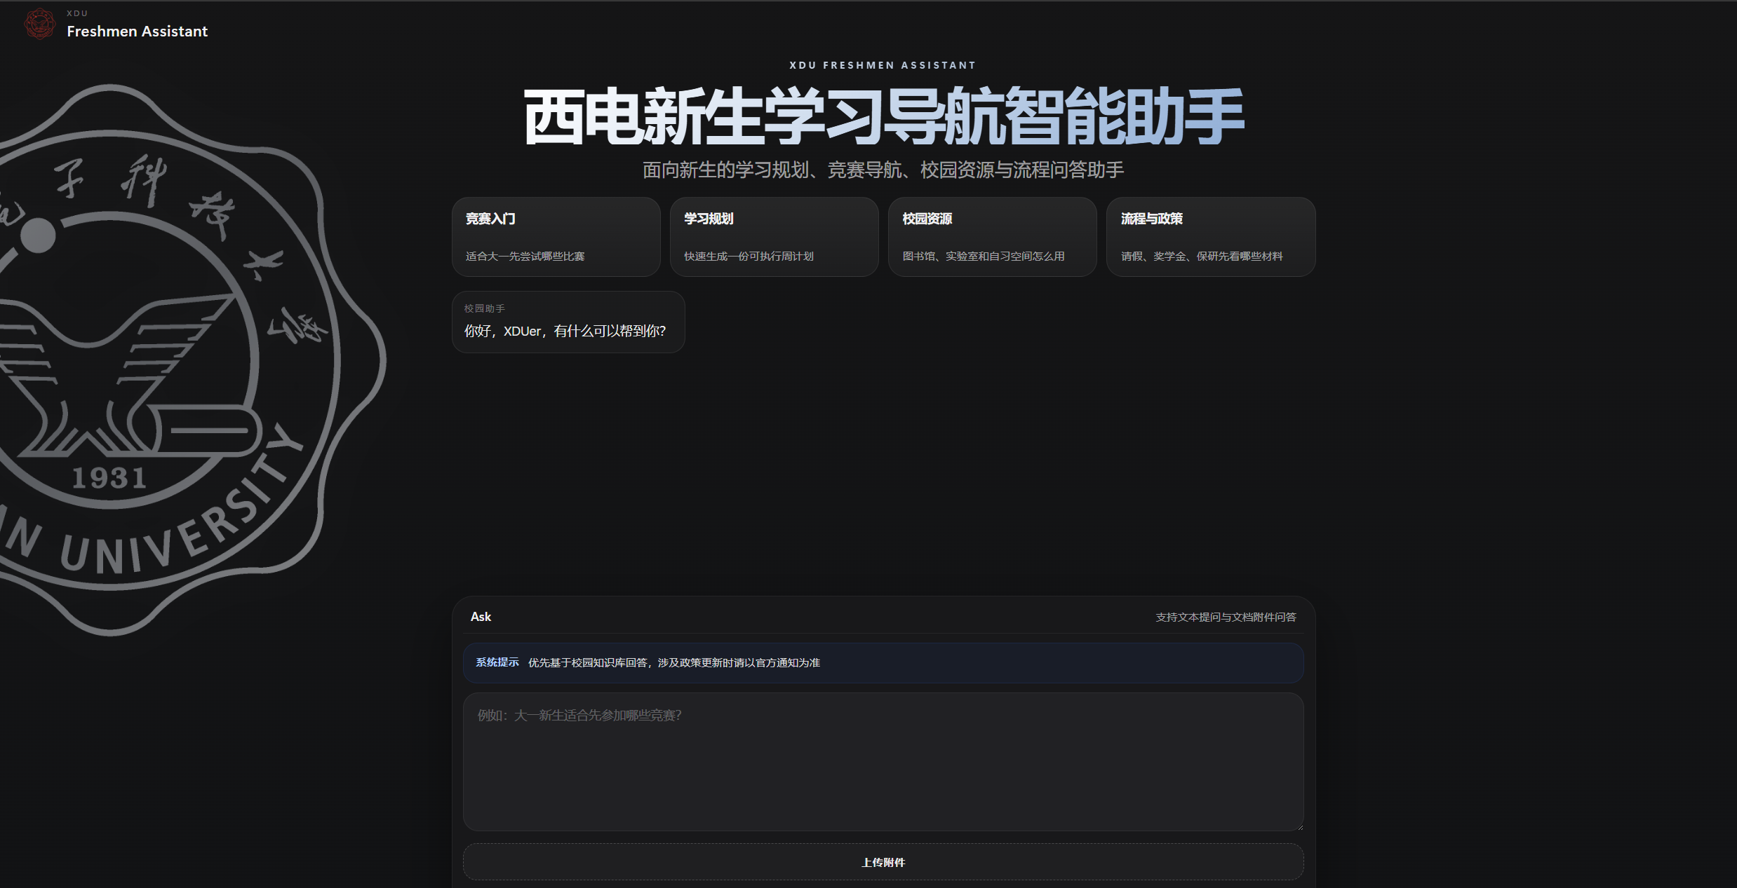
Task: Choose the 学习规划 quick card
Action: (774, 237)
